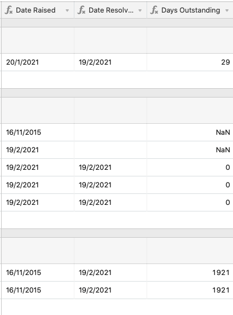
Task: Select the first 1921 Days Outstanding cell
Action: [190, 272]
